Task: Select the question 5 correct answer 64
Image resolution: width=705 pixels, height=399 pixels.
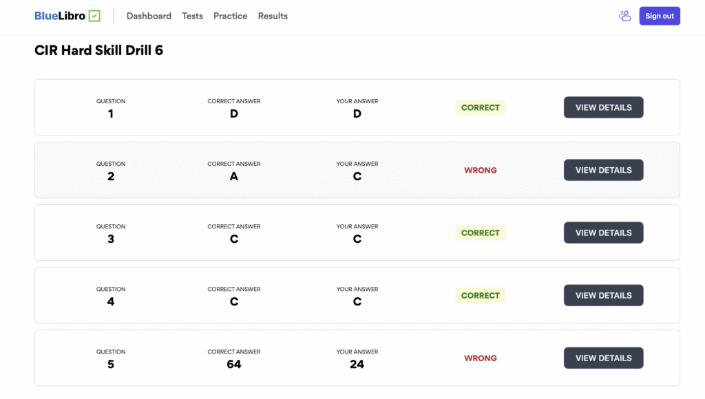Action: [x=234, y=364]
